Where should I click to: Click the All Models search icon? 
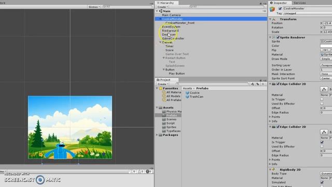click(x=164, y=96)
